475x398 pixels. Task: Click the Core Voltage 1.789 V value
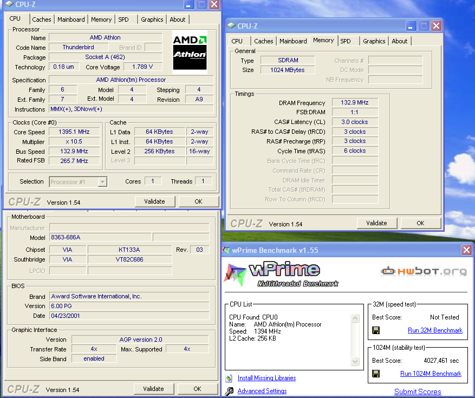(142, 67)
